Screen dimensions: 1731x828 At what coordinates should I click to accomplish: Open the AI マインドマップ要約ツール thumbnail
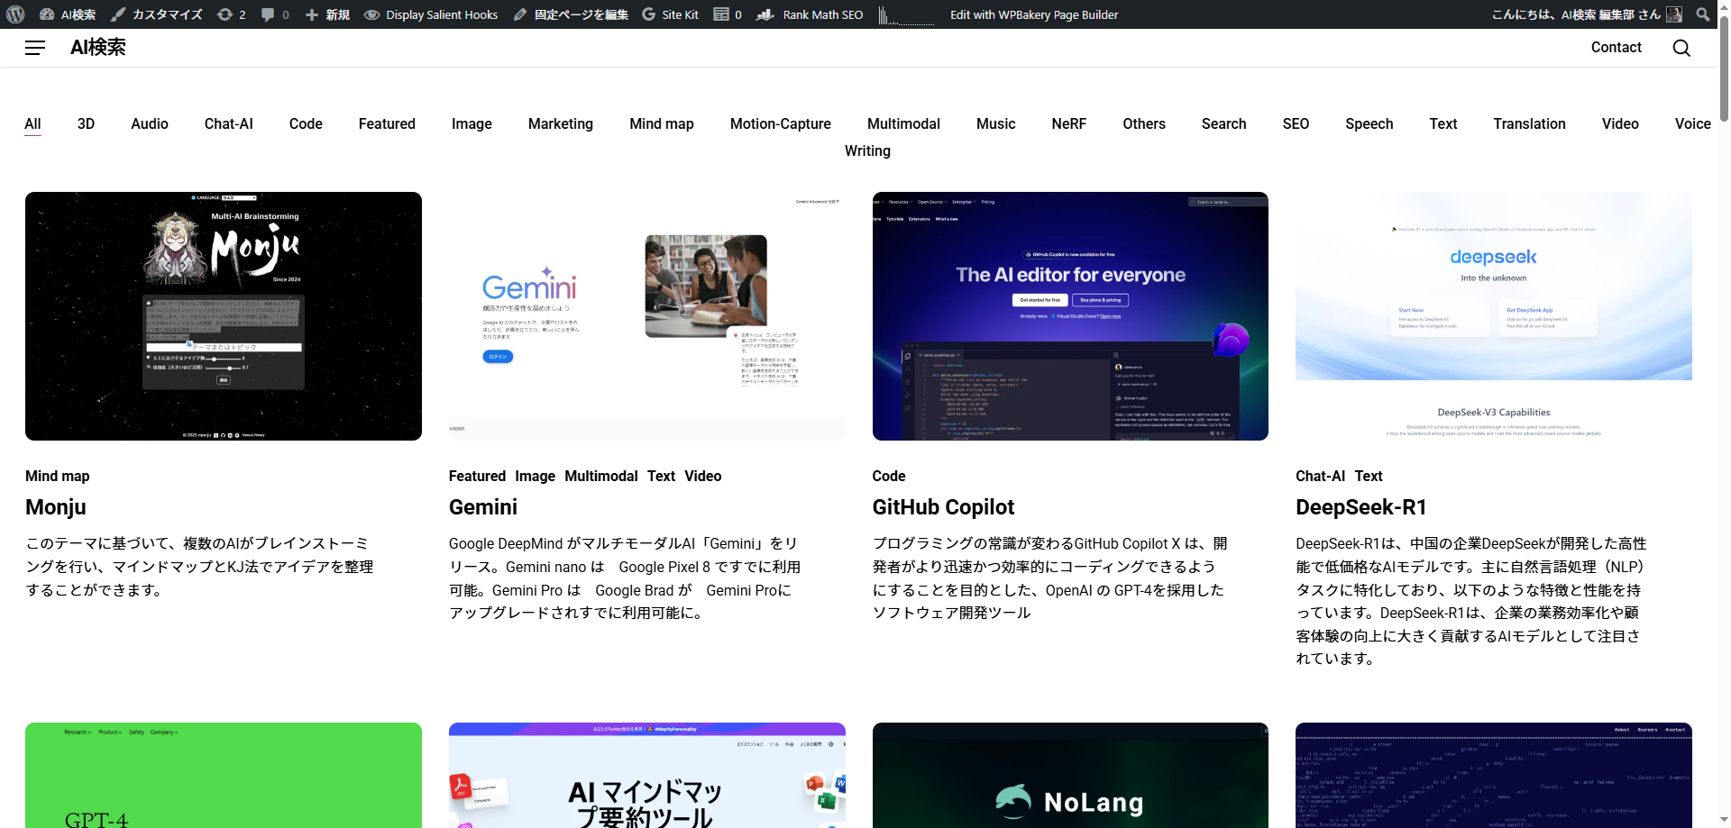647,775
